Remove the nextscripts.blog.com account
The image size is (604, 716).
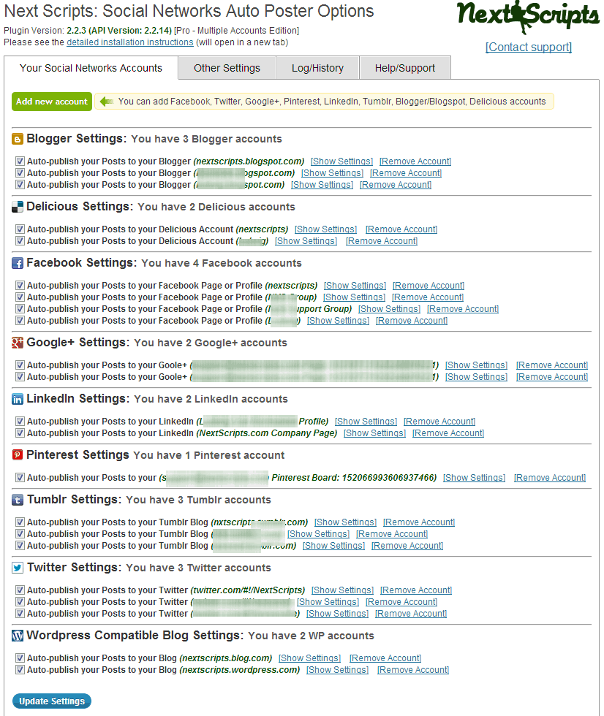pos(385,658)
